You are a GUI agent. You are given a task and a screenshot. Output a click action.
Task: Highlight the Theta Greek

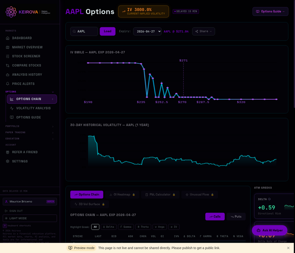tap(143, 227)
